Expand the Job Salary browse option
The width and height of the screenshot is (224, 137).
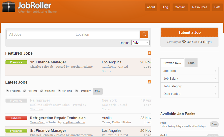(x=190, y=79)
